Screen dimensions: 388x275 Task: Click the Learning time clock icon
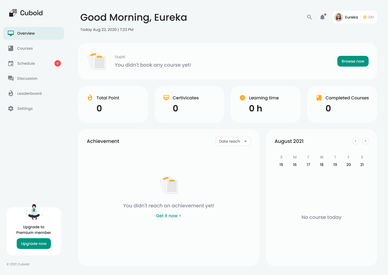[x=242, y=98]
